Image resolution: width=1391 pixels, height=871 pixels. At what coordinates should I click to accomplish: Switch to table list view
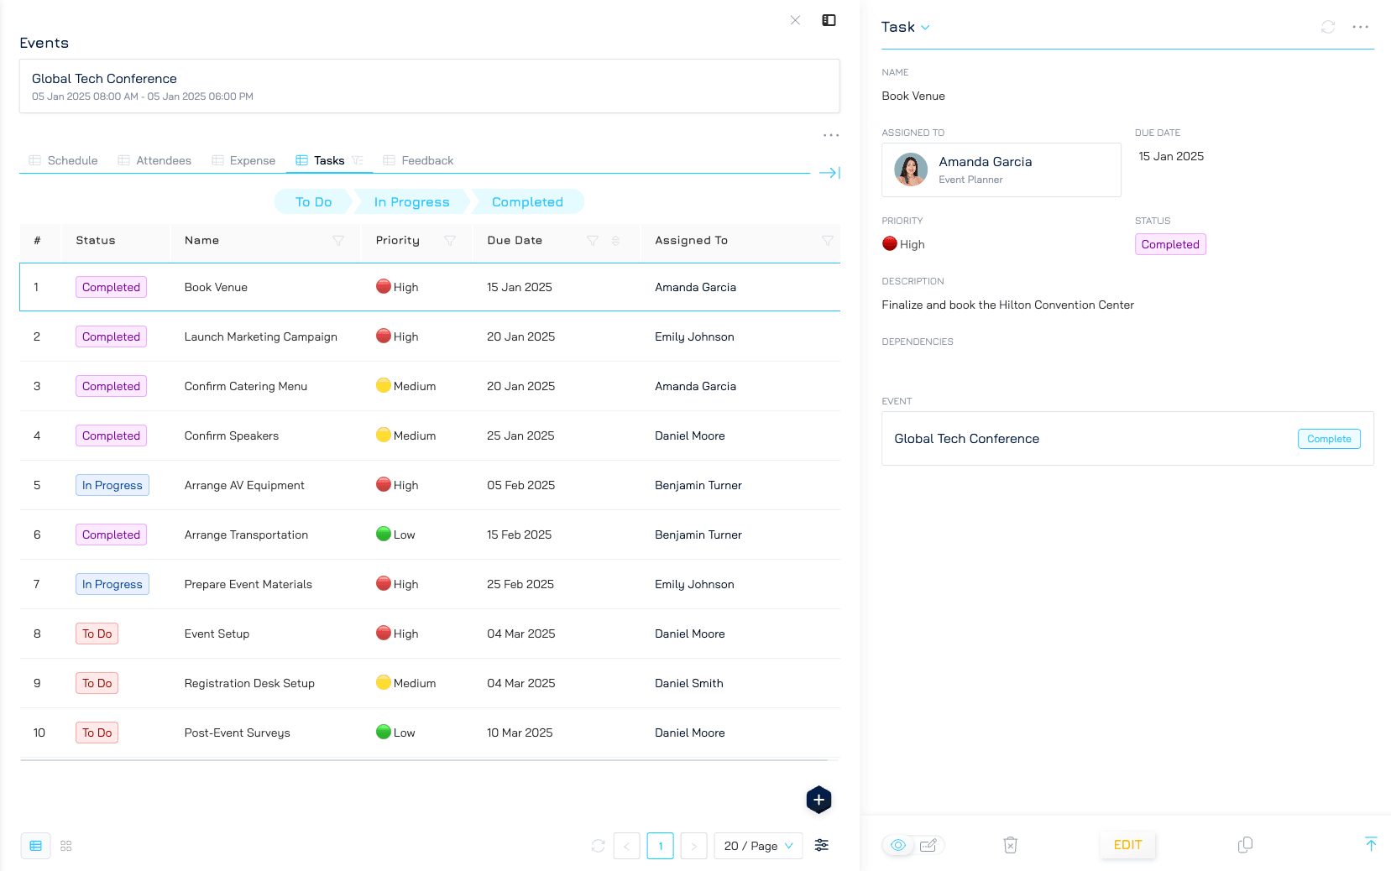(36, 846)
